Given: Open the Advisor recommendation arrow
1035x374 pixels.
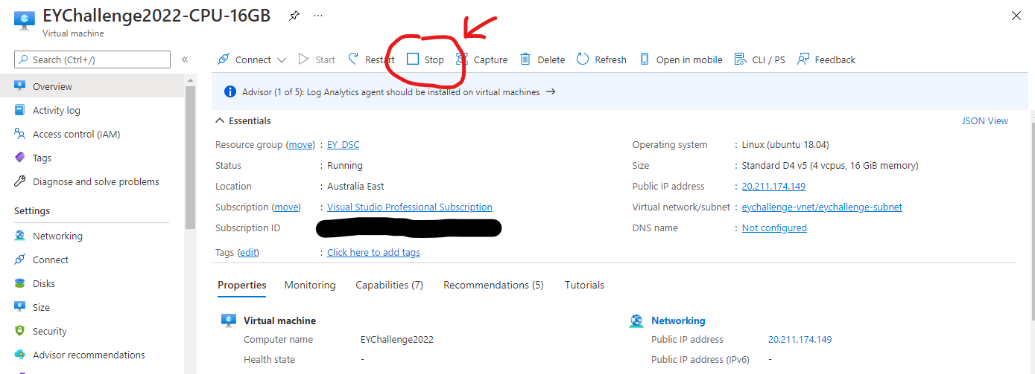Looking at the screenshot, I should tap(551, 92).
